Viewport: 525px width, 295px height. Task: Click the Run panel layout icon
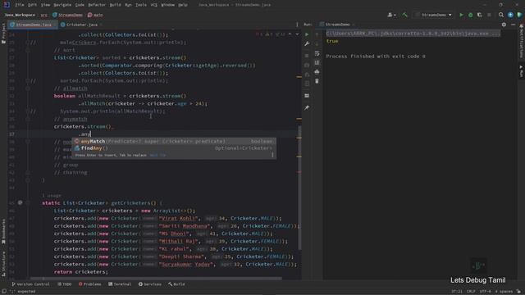tap(307, 96)
